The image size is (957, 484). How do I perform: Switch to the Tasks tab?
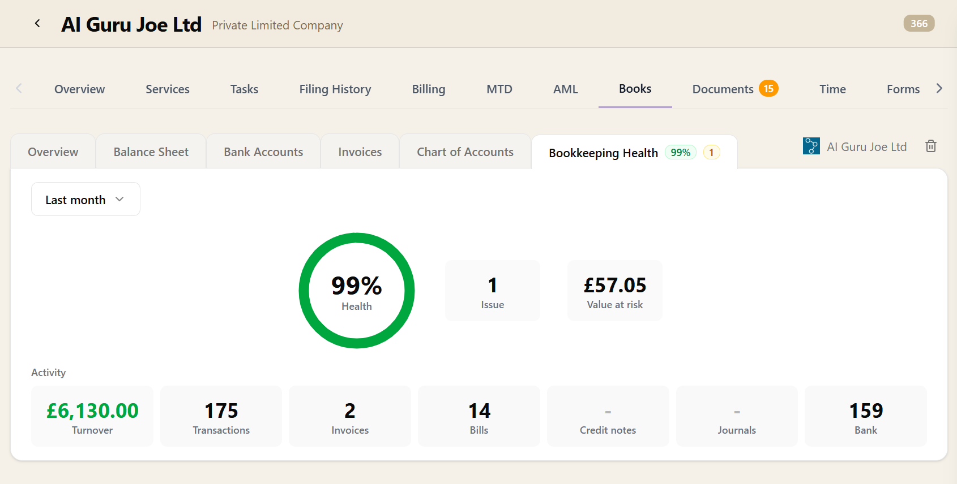point(244,89)
